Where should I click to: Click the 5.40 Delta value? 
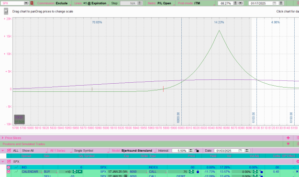tap(276, 172)
